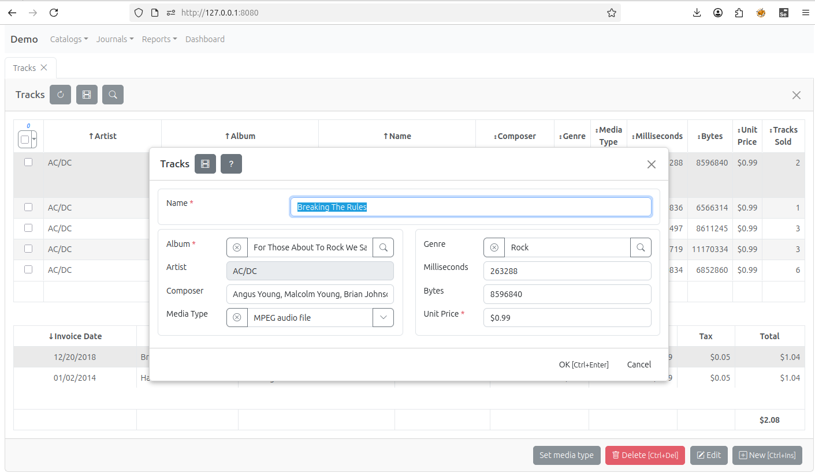Open the Journals menu
The width and height of the screenshot is (815, 473).
(114, 39)
